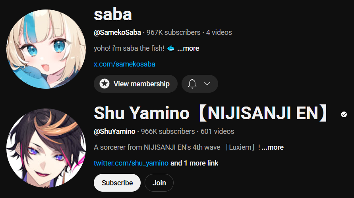The height and width of the screenshot is (198, 354).
Task: Open the x.com/samekosaba link
Action: pos(124,64)
